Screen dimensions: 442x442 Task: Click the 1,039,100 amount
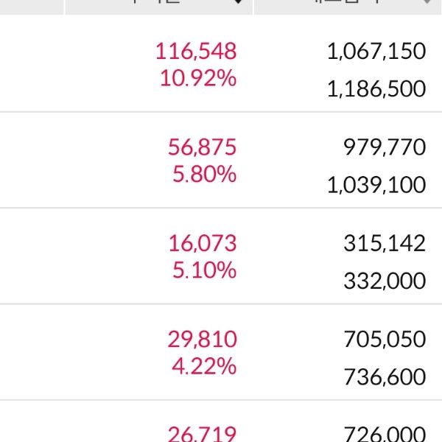pyautogui.click(x=376, y=185)
